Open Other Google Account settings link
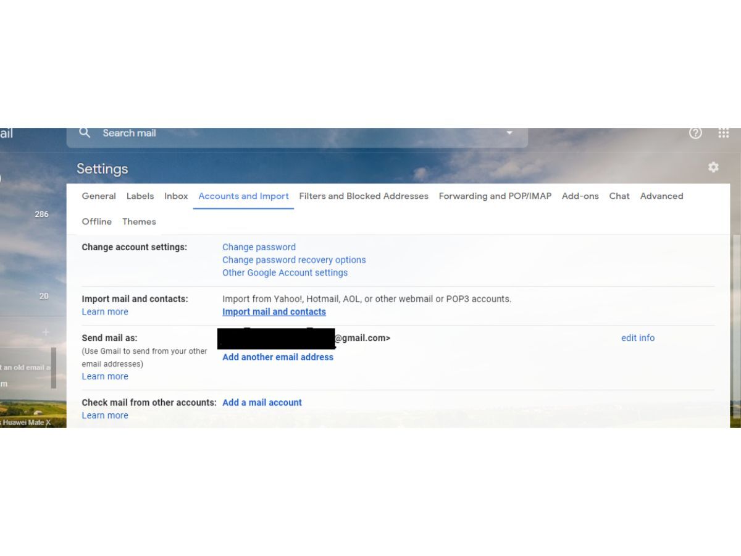 point(285,273)
